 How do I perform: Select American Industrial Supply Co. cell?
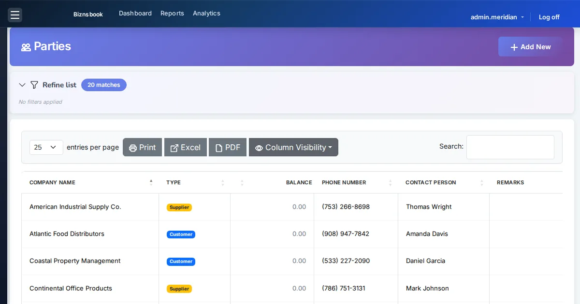tap(90, 207)
